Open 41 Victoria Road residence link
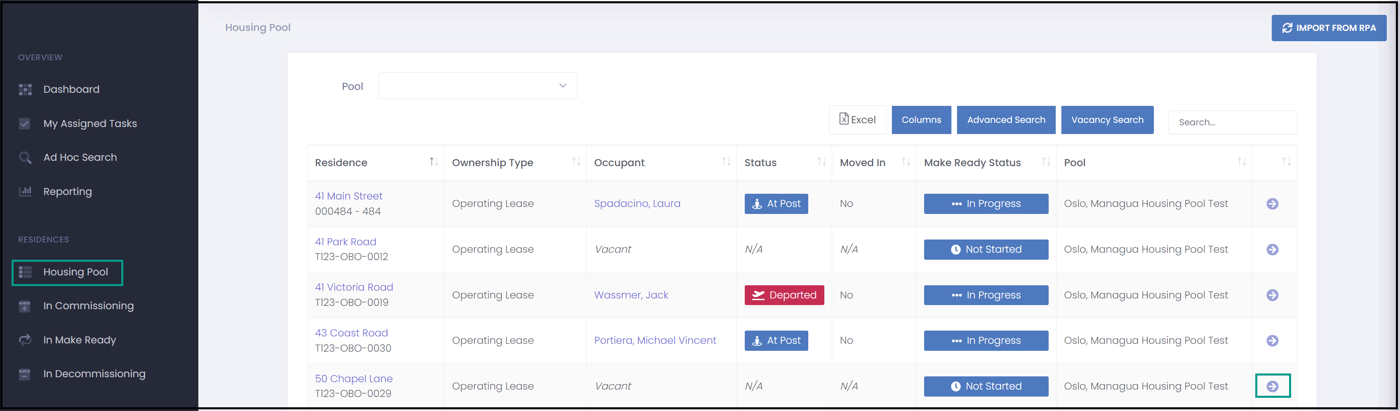 point(354,287)
